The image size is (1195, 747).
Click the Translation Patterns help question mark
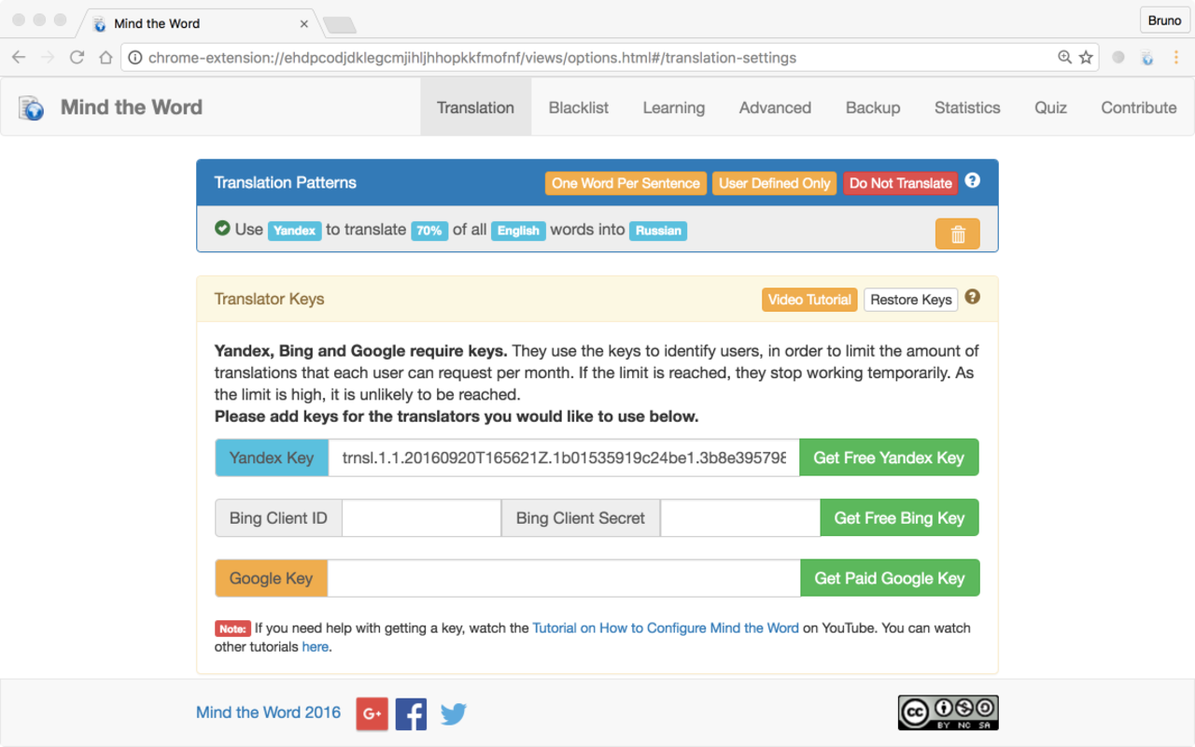[x=972, y=180]
